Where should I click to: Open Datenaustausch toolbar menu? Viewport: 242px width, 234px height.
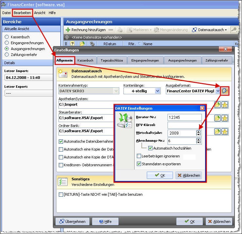pyautogui.click(x=209, y=30)
